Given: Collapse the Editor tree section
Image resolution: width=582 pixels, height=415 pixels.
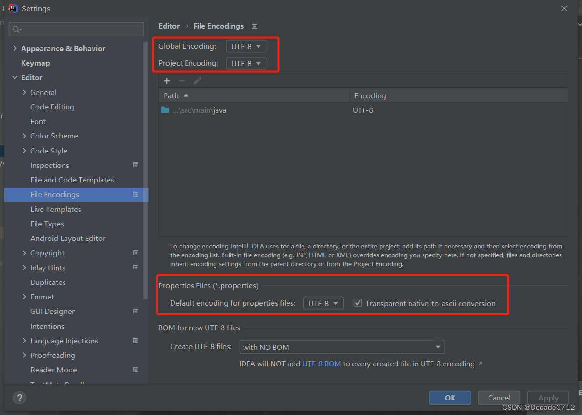Looking at the screenshot, I should 15,78.
